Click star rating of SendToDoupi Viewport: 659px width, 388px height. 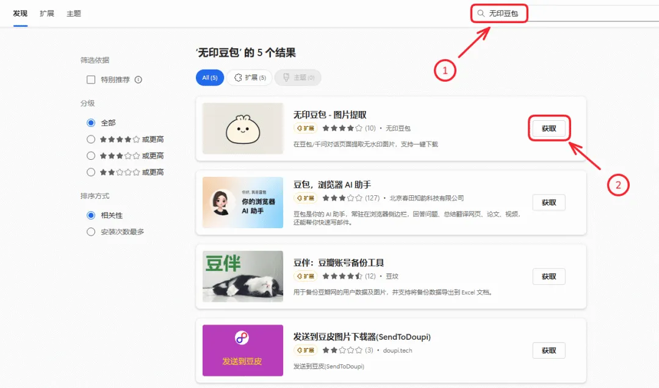pos(342,350)
